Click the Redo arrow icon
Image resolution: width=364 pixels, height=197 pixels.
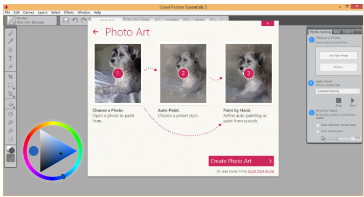(84, 21)
